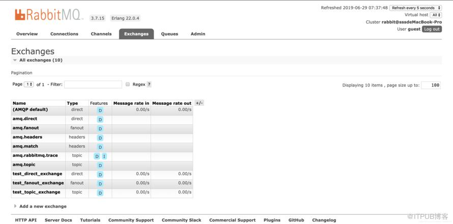
Task: Click D badge in test_direct_exchange row
Action: [x=100, y=175]
